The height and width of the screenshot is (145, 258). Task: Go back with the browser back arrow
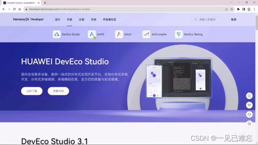(x=4, y=9)
